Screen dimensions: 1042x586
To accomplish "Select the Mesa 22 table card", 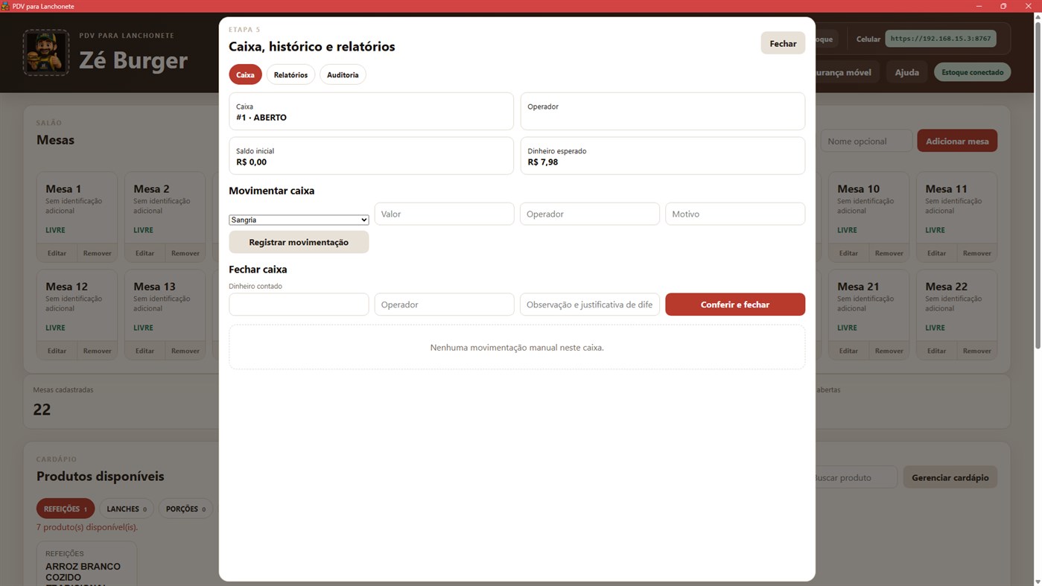I will point(956,305).
